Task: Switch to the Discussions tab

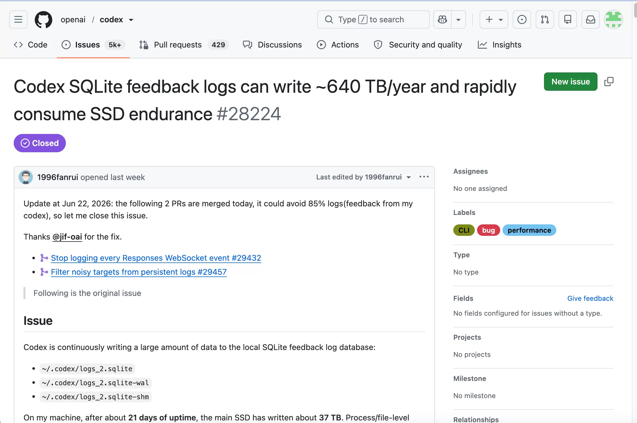Action: point(272,45)
